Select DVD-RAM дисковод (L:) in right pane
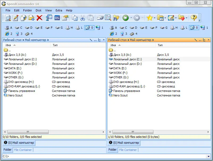The image size is (213, 161). pyautogui.click(x=127, y=86)
